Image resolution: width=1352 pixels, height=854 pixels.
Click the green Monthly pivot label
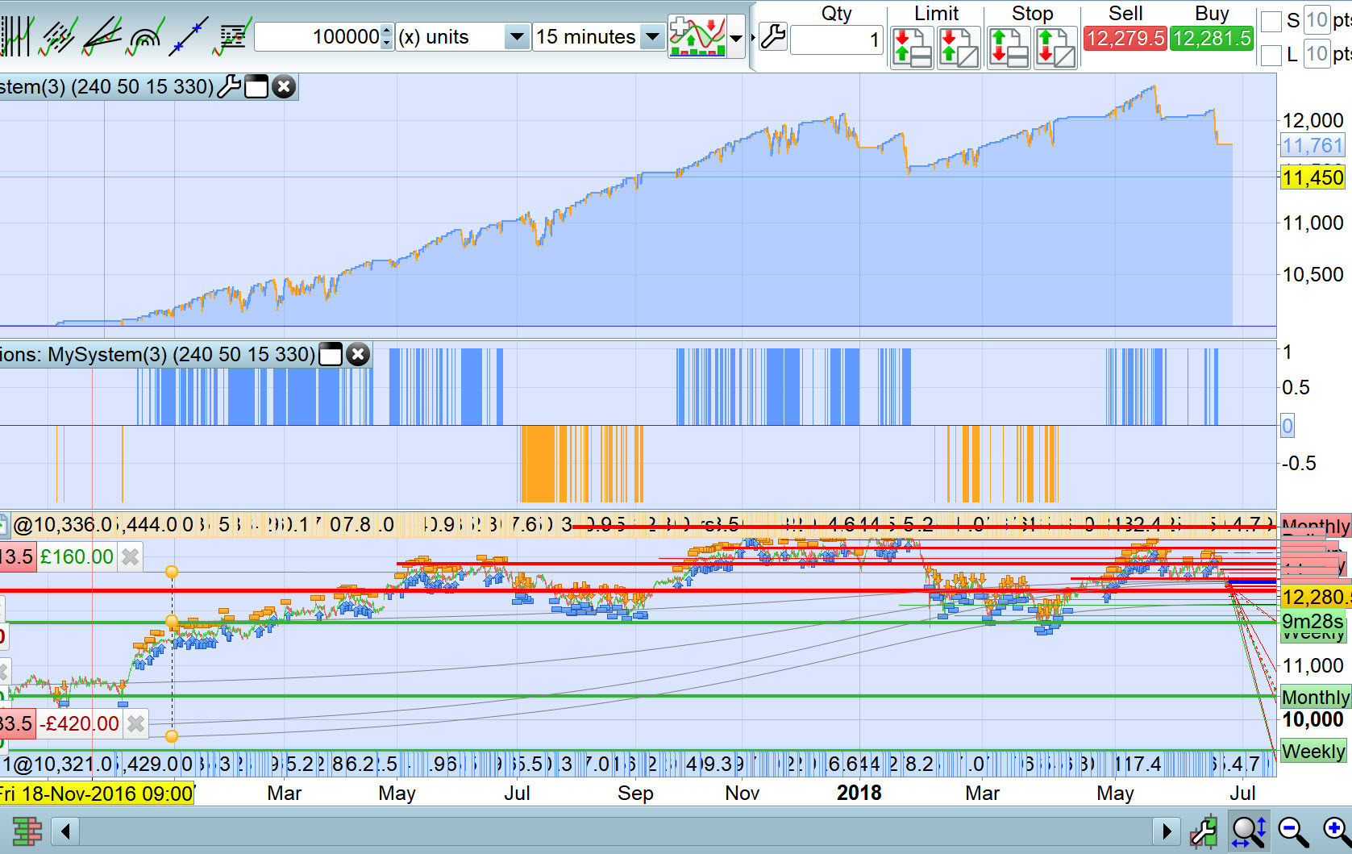[x=1316, y=697]
